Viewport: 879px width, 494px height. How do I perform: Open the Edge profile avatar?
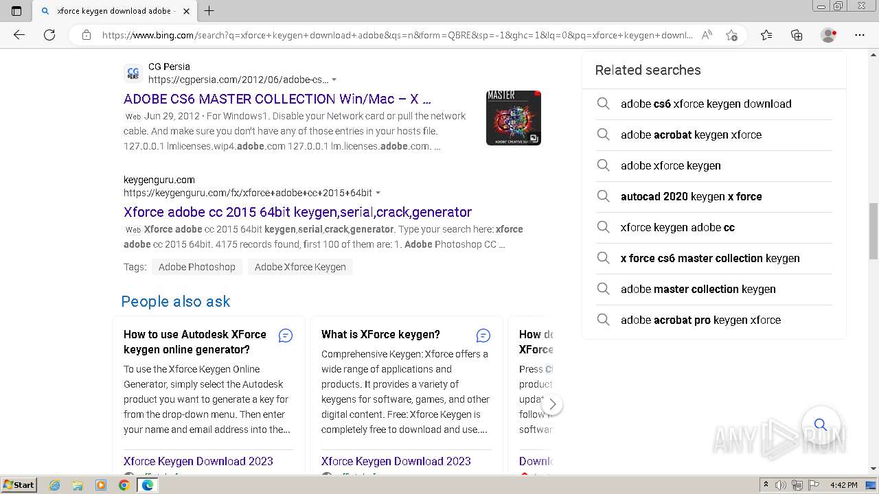click(x=829, y=35)
